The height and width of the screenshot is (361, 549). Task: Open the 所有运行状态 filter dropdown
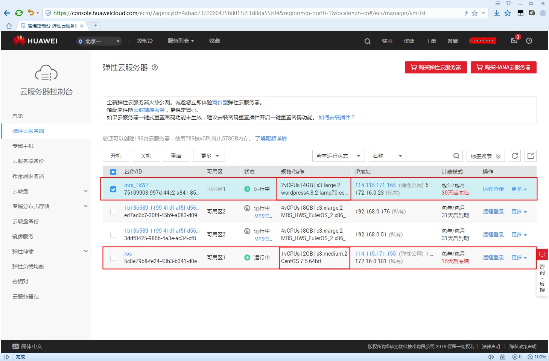(x=338, y=156)
